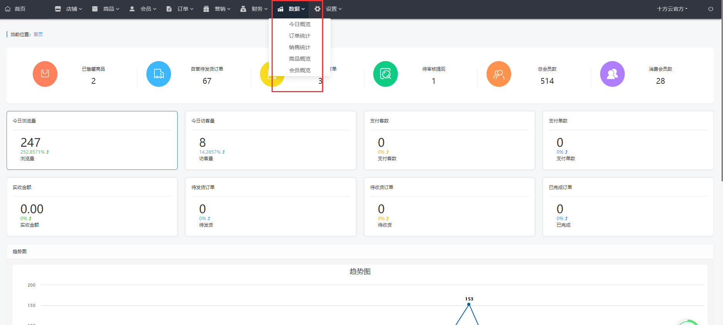This screenshot has height=325, width=723.
Task: Click the arrow beside 252.8571% in 今日浏览量
Action: click(x=47, y=152)
